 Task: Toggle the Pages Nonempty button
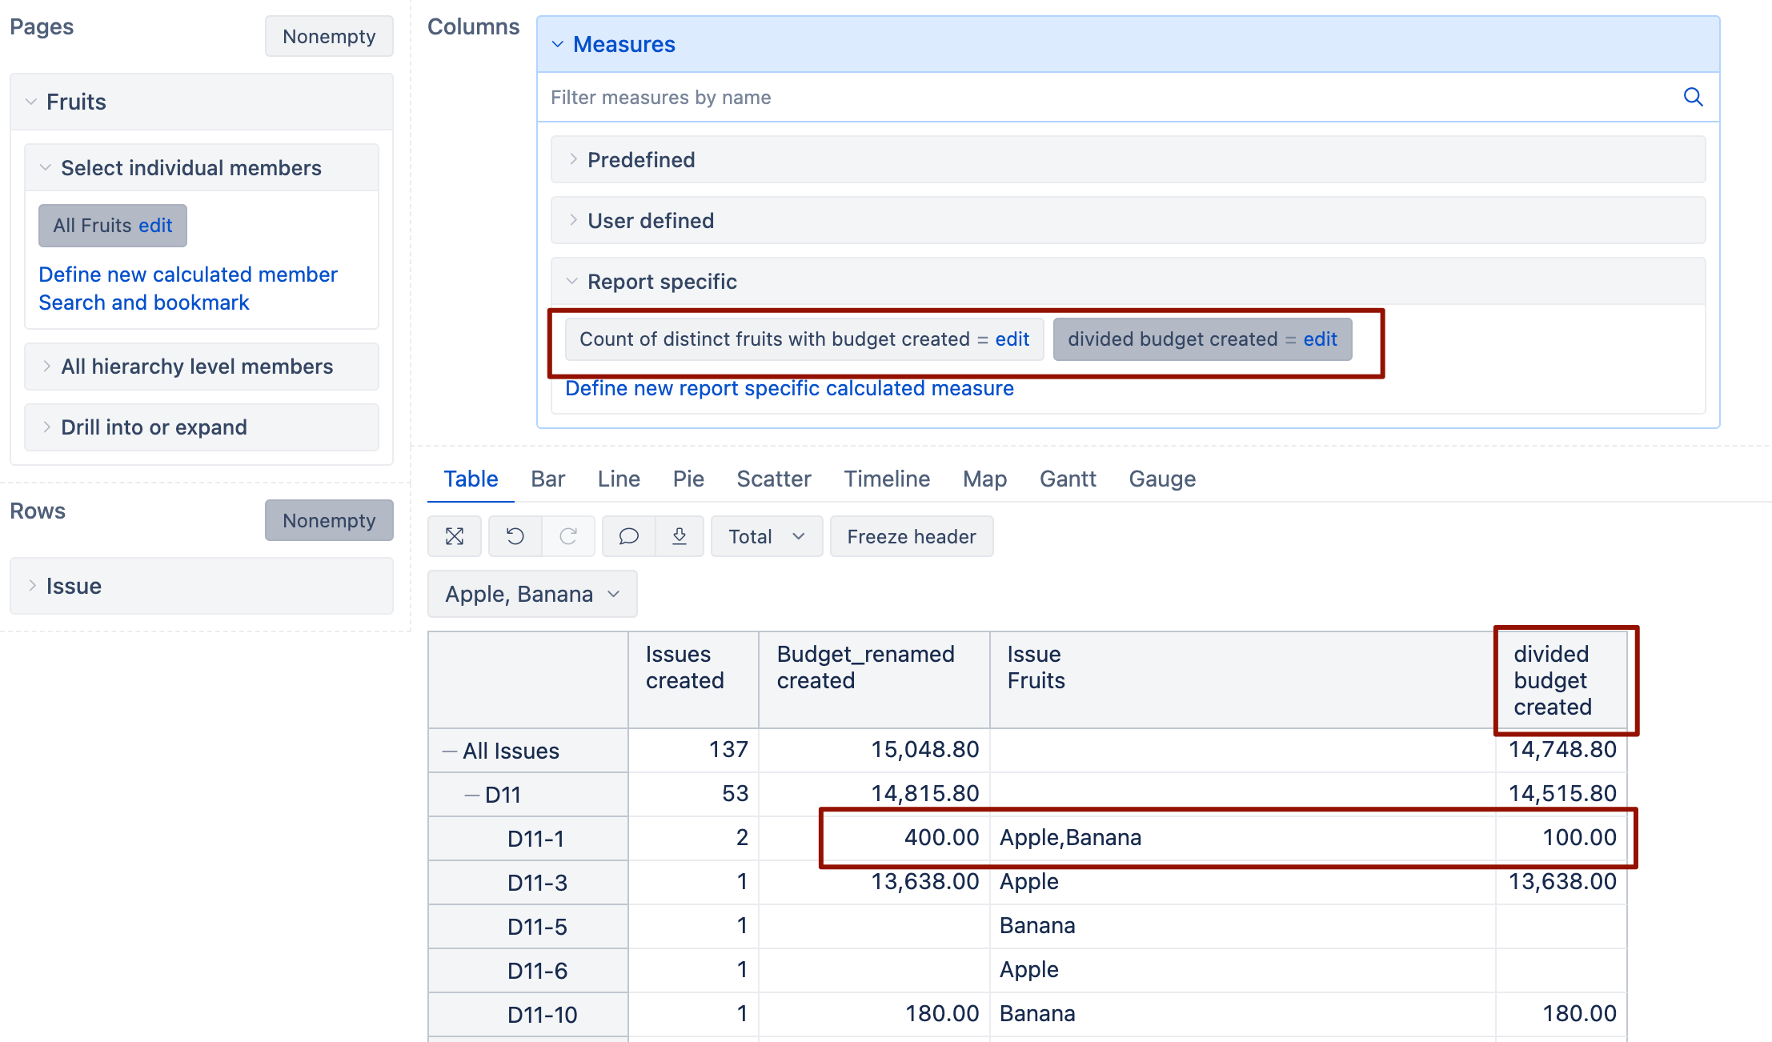coord(329,36)
